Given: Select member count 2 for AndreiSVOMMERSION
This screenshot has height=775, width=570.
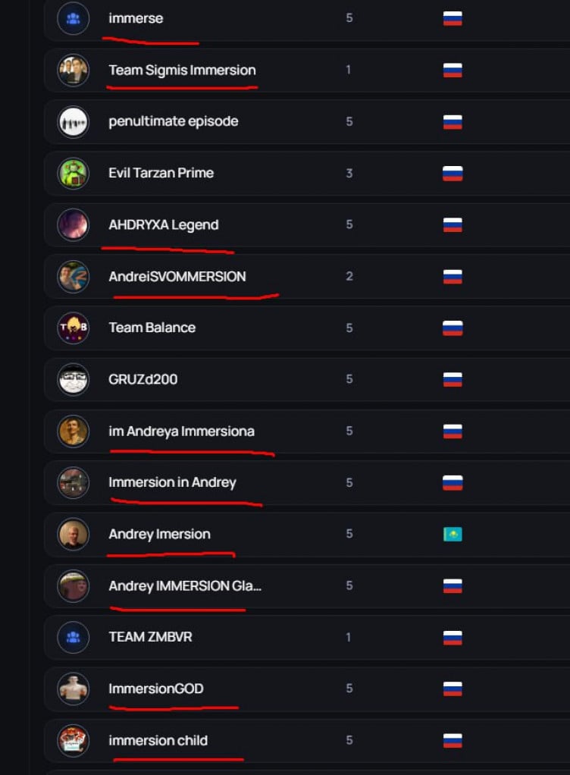Looking at the screenshot, I should (349, 276).
